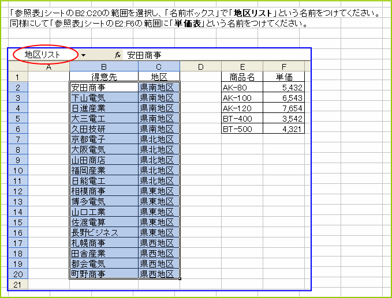
Task: Select cell containing 久田技研
Action: 104,129
